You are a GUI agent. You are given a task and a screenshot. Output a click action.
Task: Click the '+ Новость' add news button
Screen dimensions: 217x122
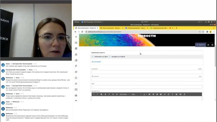point(200,45)
